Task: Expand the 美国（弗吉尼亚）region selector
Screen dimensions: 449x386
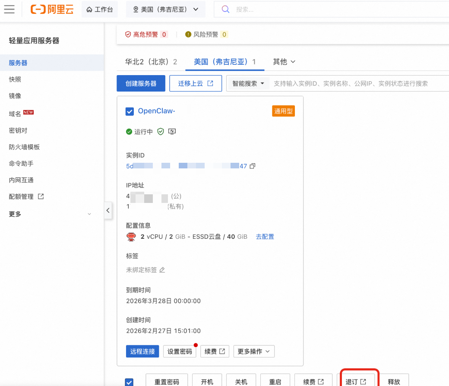Action: coord(166,9)
